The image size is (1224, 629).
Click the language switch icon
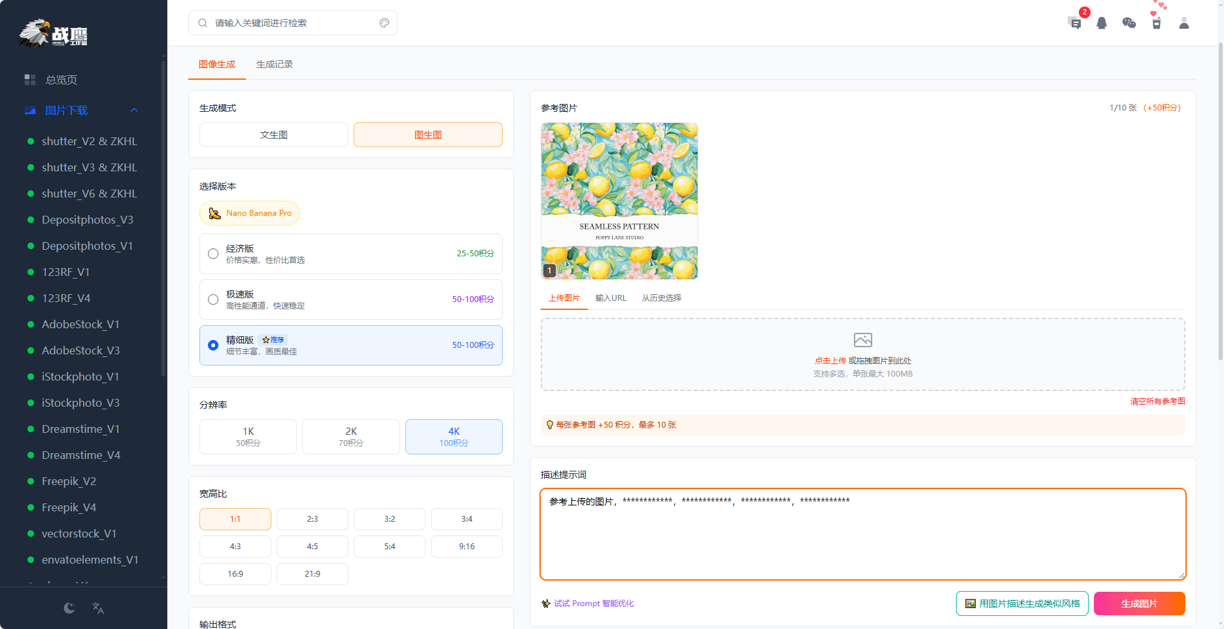(x=98, y=608)
